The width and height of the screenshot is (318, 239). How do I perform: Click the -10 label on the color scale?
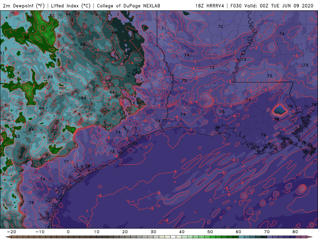point(40,232)
